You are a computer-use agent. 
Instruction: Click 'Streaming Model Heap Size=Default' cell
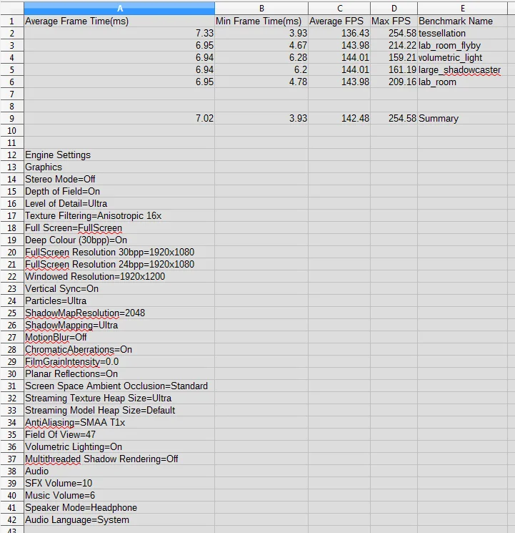(119, 410)
